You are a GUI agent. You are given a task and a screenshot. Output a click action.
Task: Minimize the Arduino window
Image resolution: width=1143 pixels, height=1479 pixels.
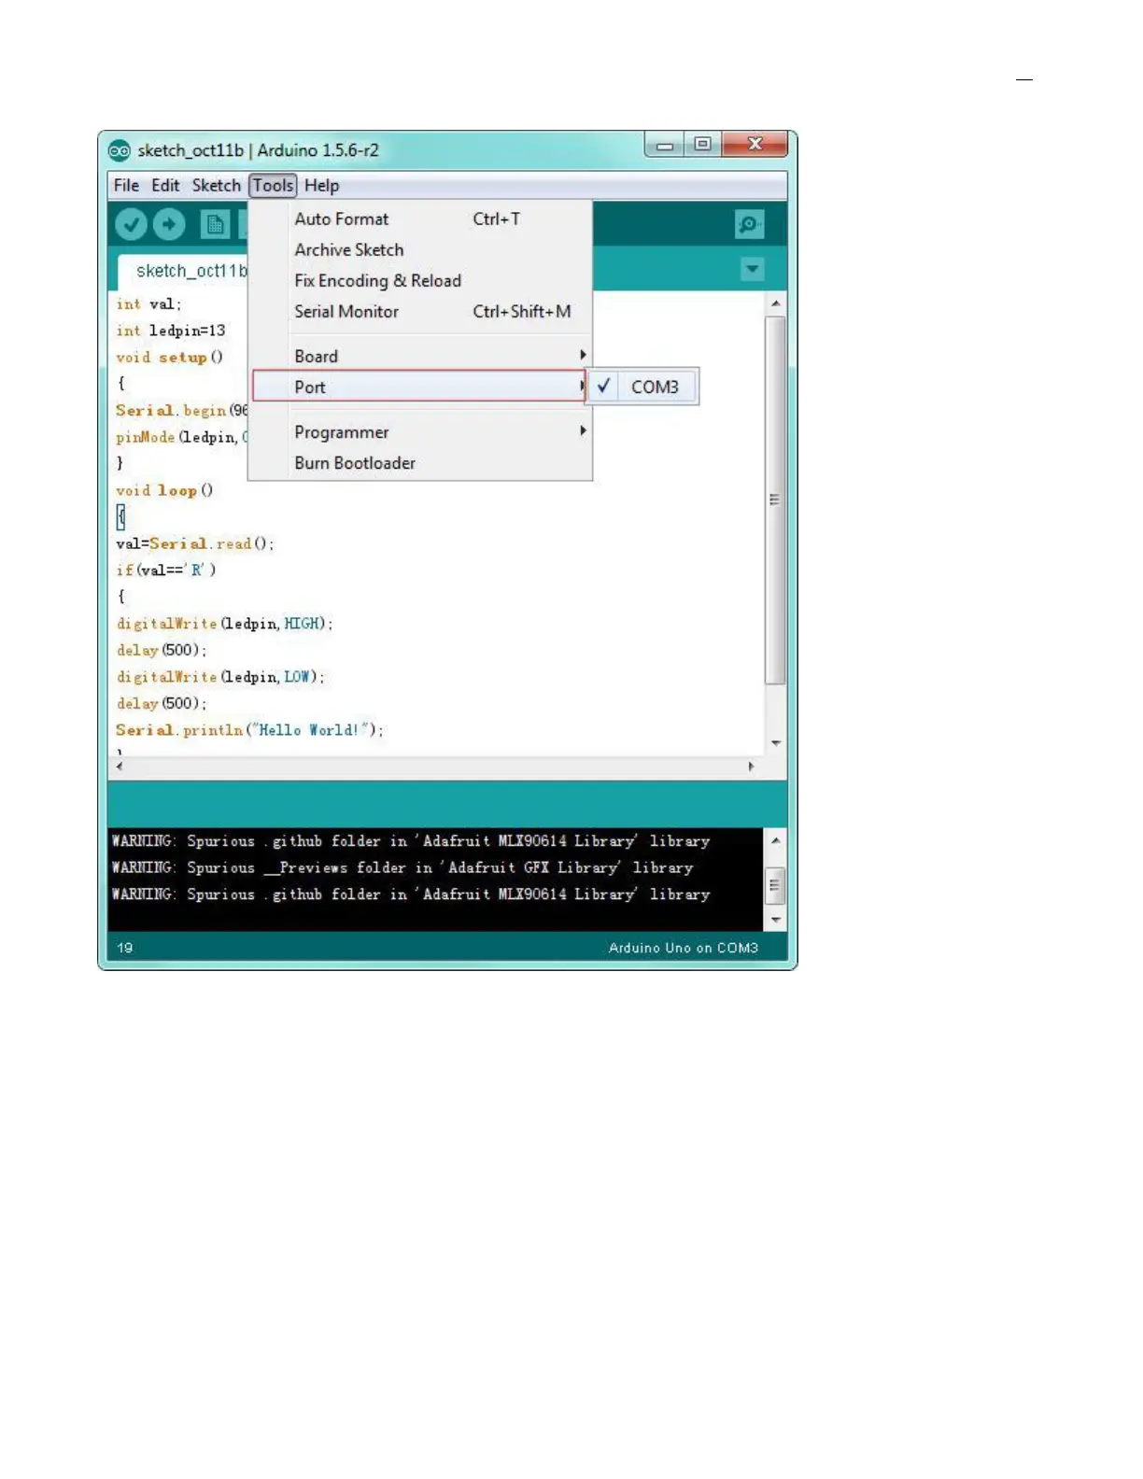(665, 145)
